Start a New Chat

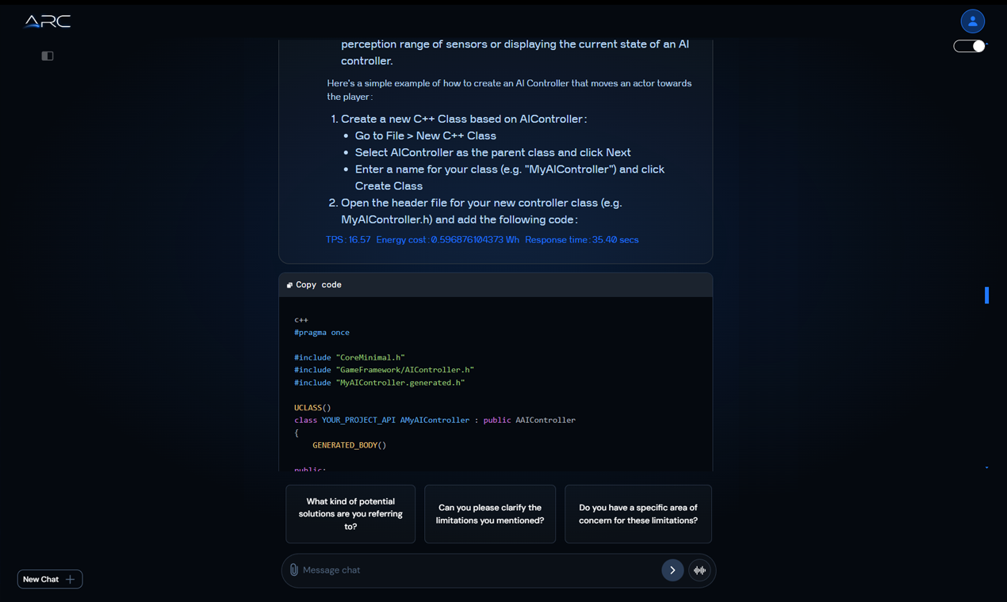50,579
